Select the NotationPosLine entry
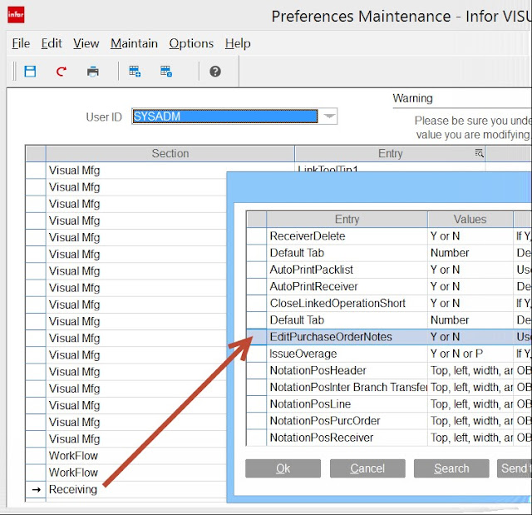532x515 pixels. pos(347,404)
